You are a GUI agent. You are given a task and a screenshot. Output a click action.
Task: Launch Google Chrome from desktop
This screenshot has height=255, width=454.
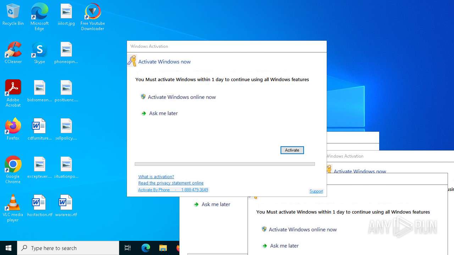(13, 170)
